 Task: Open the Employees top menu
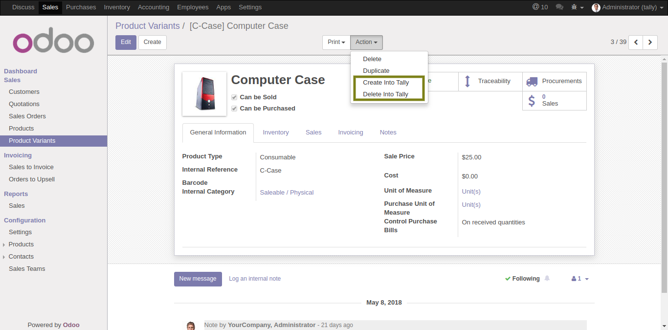193,7
